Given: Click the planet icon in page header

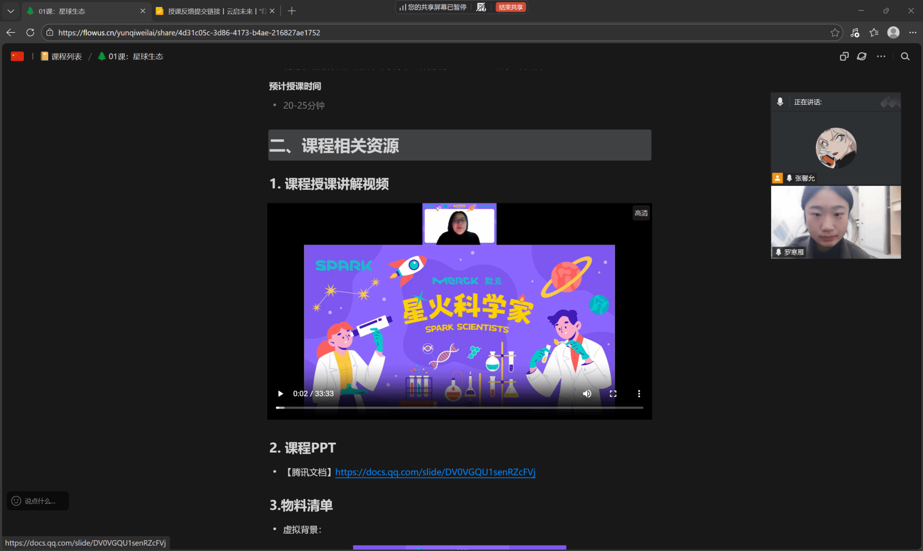Looking at the screenshot, I should click(862, 56).
